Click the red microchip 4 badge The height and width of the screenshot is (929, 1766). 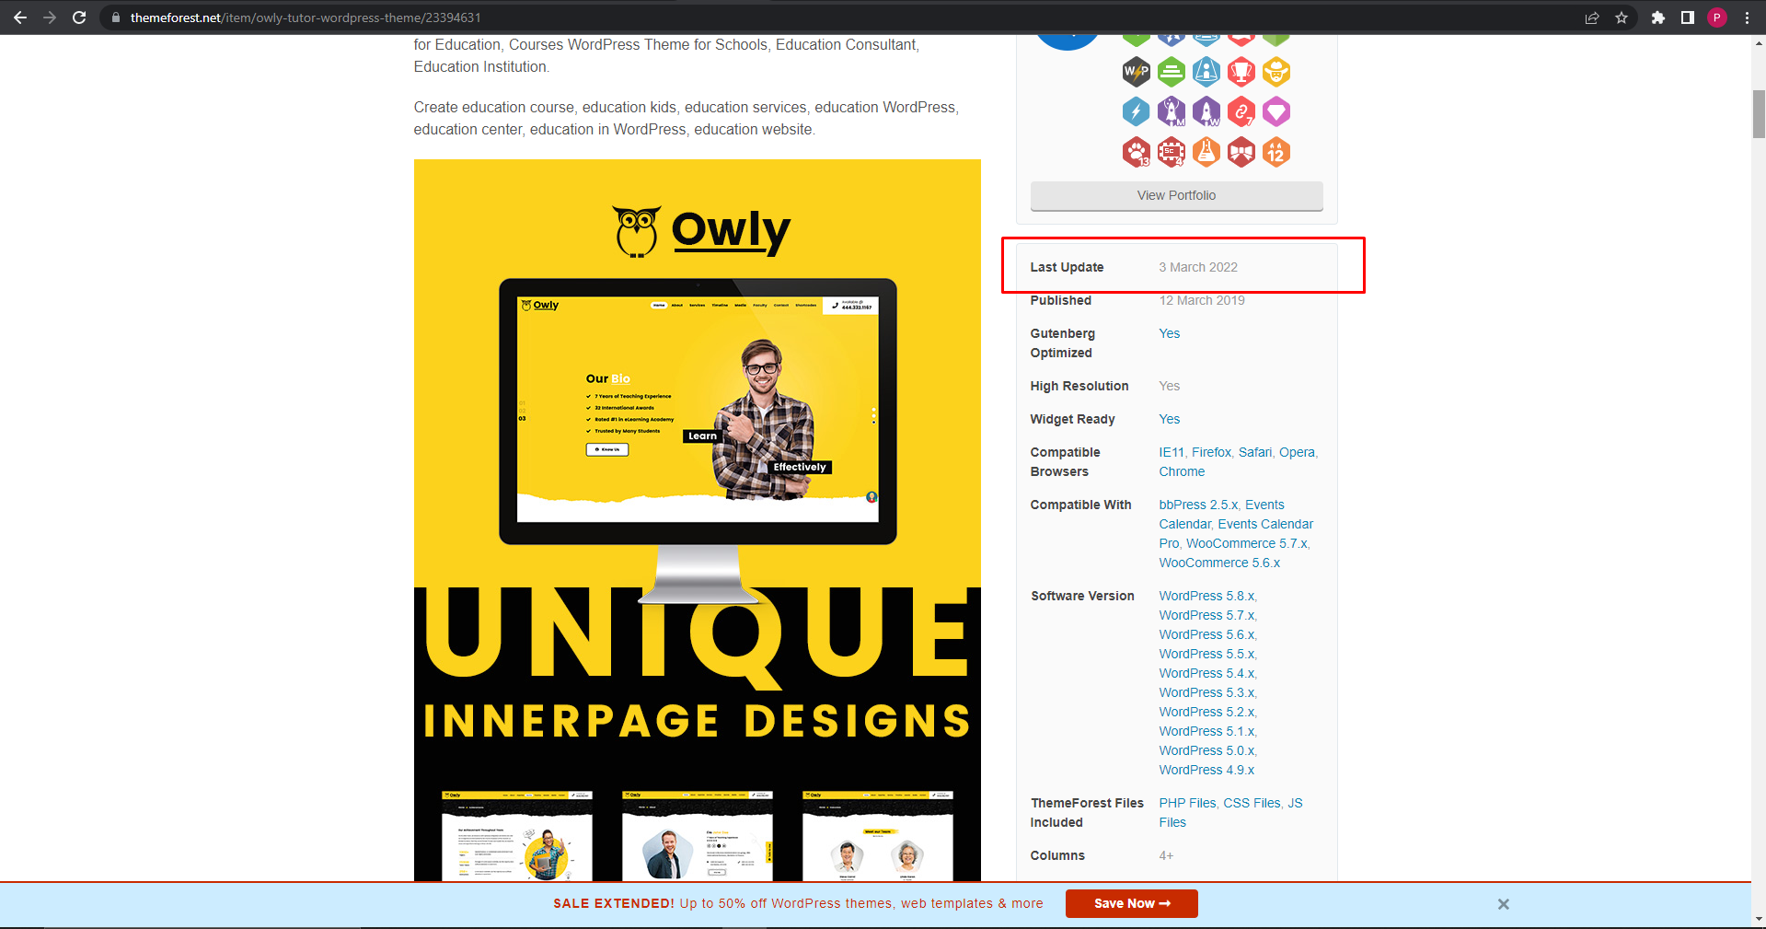1172,152
